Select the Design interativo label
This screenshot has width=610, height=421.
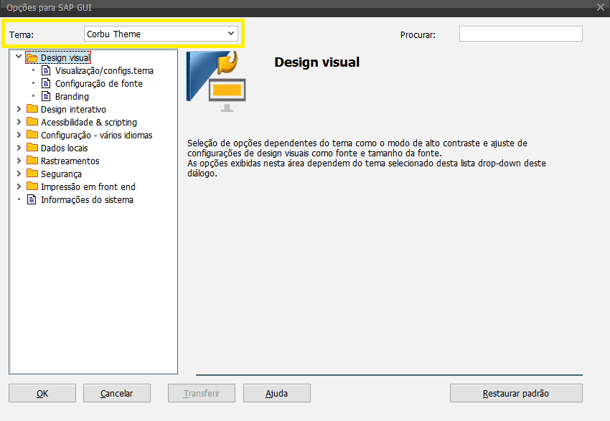73,109
